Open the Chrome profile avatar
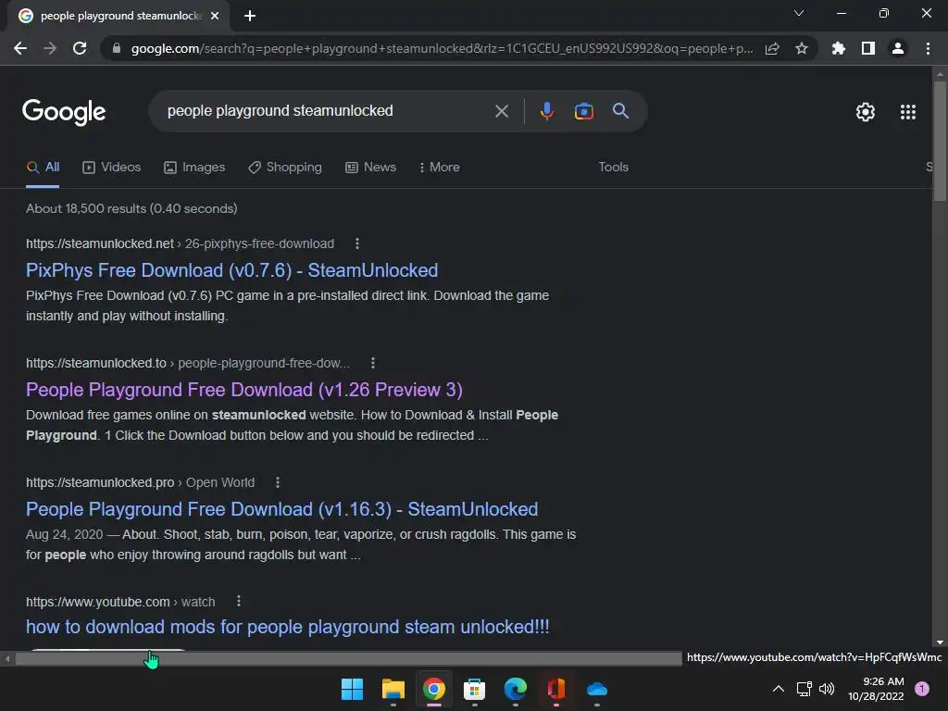The height and width of the screenshot is (711, 948). (898, 48)
